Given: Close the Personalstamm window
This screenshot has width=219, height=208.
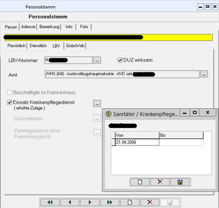Looking at the screenshot, I should point(215,7).
